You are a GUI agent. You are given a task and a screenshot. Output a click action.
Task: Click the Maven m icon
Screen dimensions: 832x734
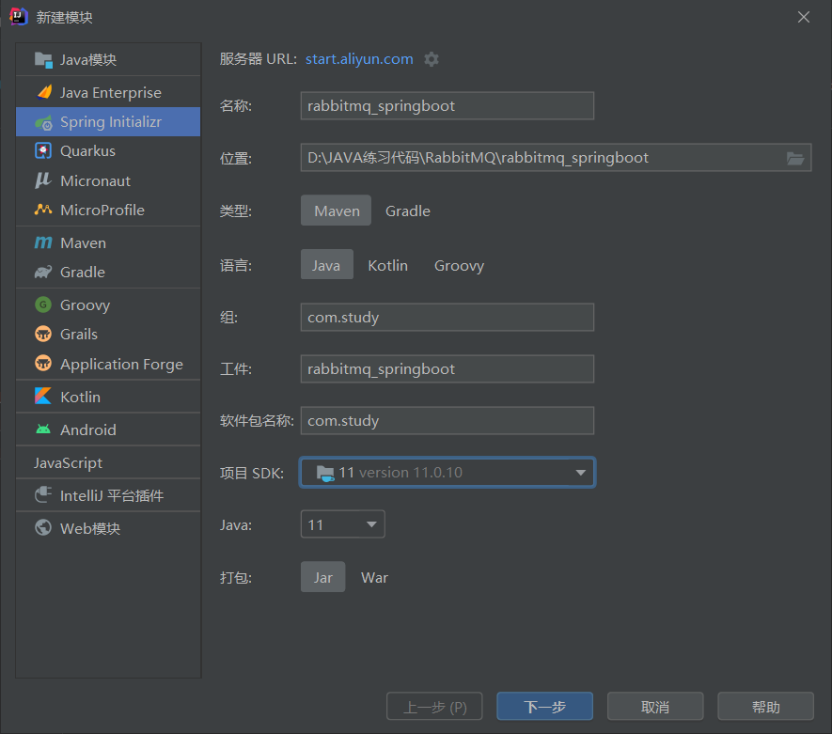43,242
